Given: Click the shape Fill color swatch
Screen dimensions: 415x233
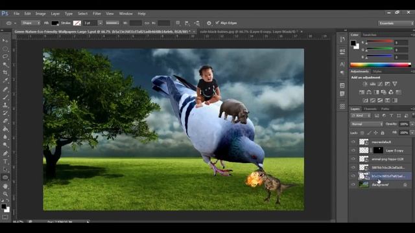Looking at the screenshot, I should (x=54, y=23).
